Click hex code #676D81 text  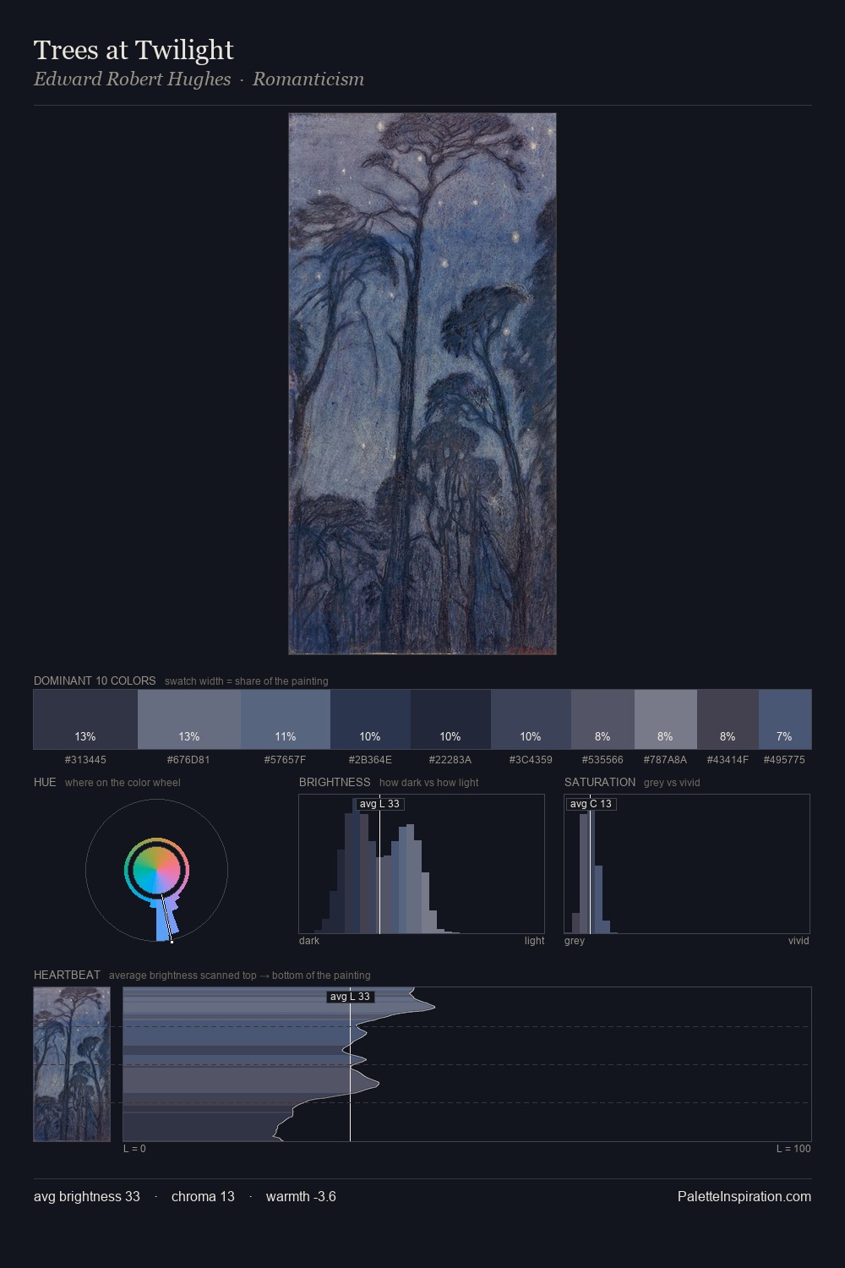tap(188, 760)
